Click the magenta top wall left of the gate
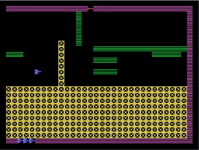The height and width of the screenshot is (150, 199). (x=47, y=9)
